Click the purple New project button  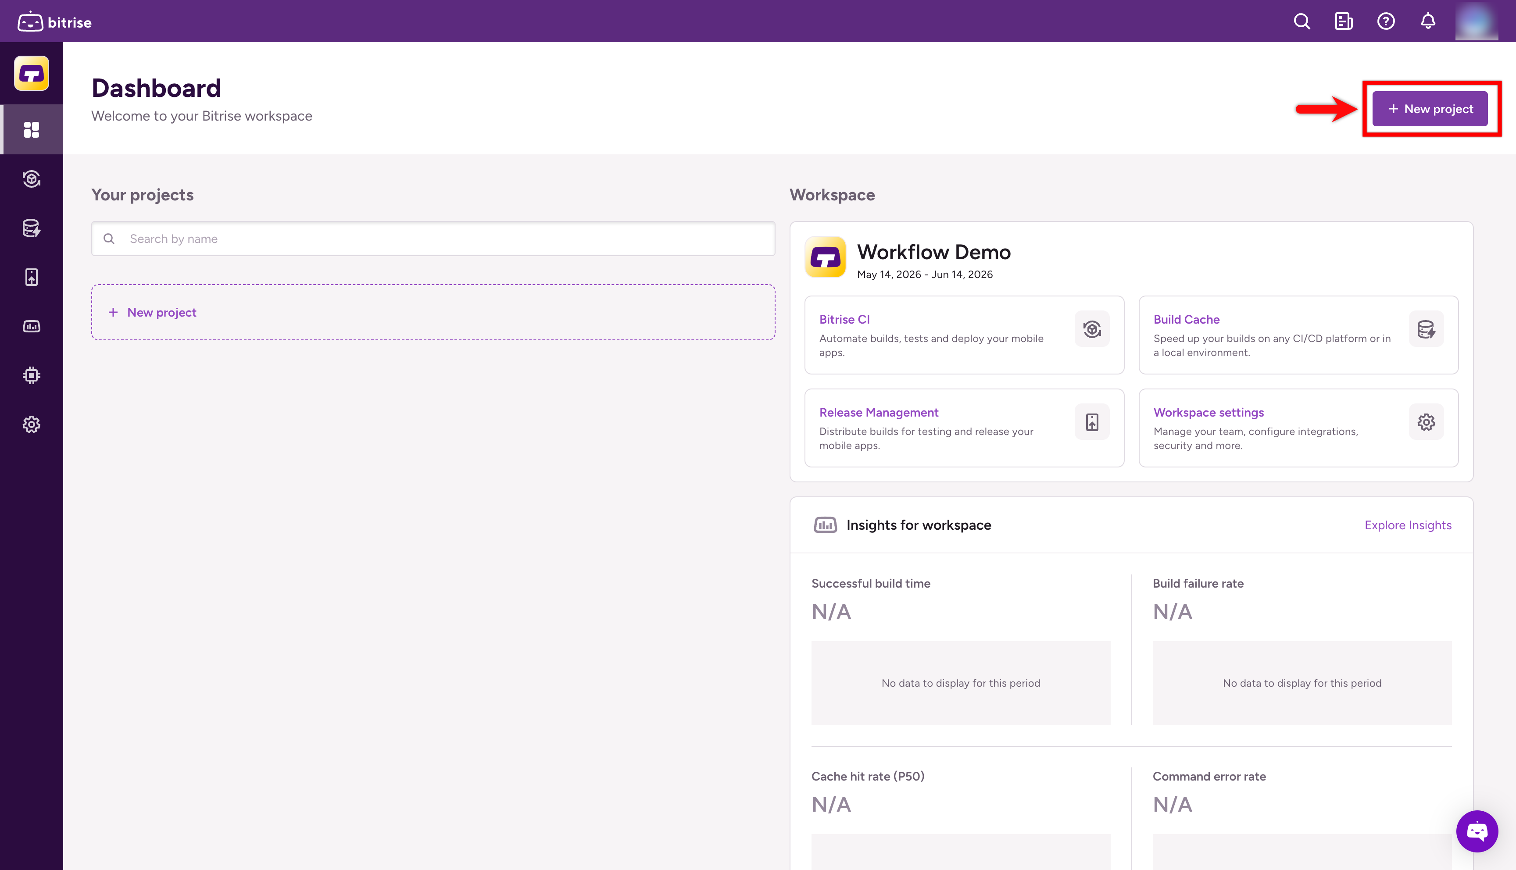[x=1430, y=109]
